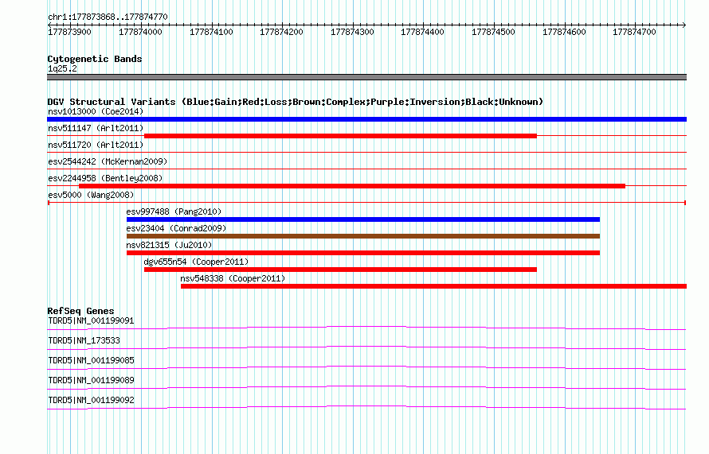Screen dimensions: 709x454
Task: Click ruler position 177873900
Action: [x=69, y=32]
